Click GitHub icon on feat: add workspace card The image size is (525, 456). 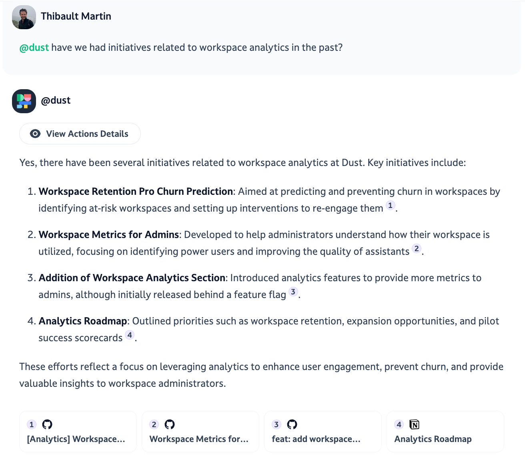[292, 424]
